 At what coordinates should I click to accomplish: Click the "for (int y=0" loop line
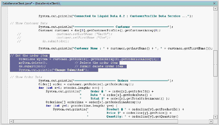point(82,106)
